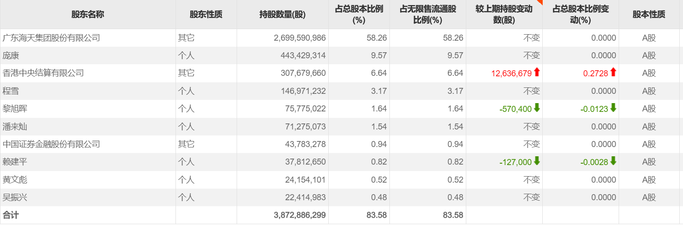Click shareholder name 黎旭晖
Image resolution: width=683 pixels, height=227 pixels.
pos(15,108)
